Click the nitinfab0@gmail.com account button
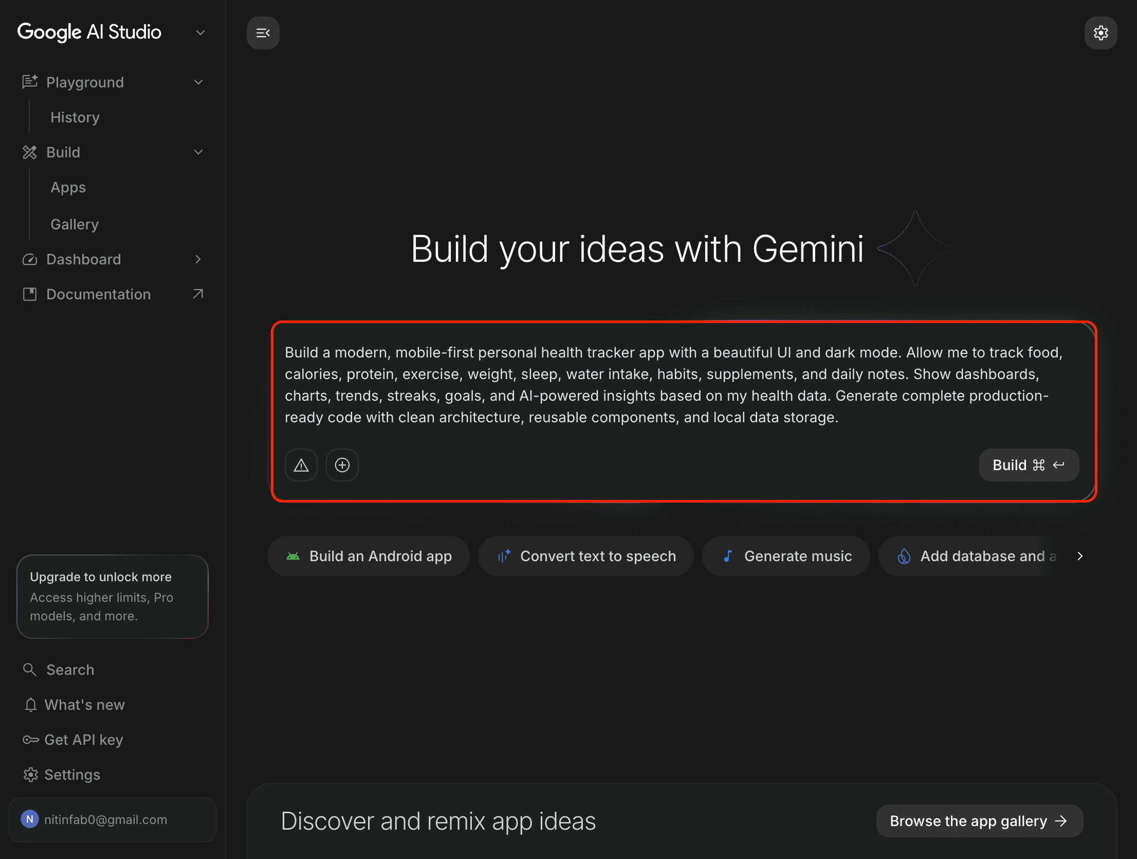Image resolution: width=1137 pixels, height=859 pixels. coord(113,820)
